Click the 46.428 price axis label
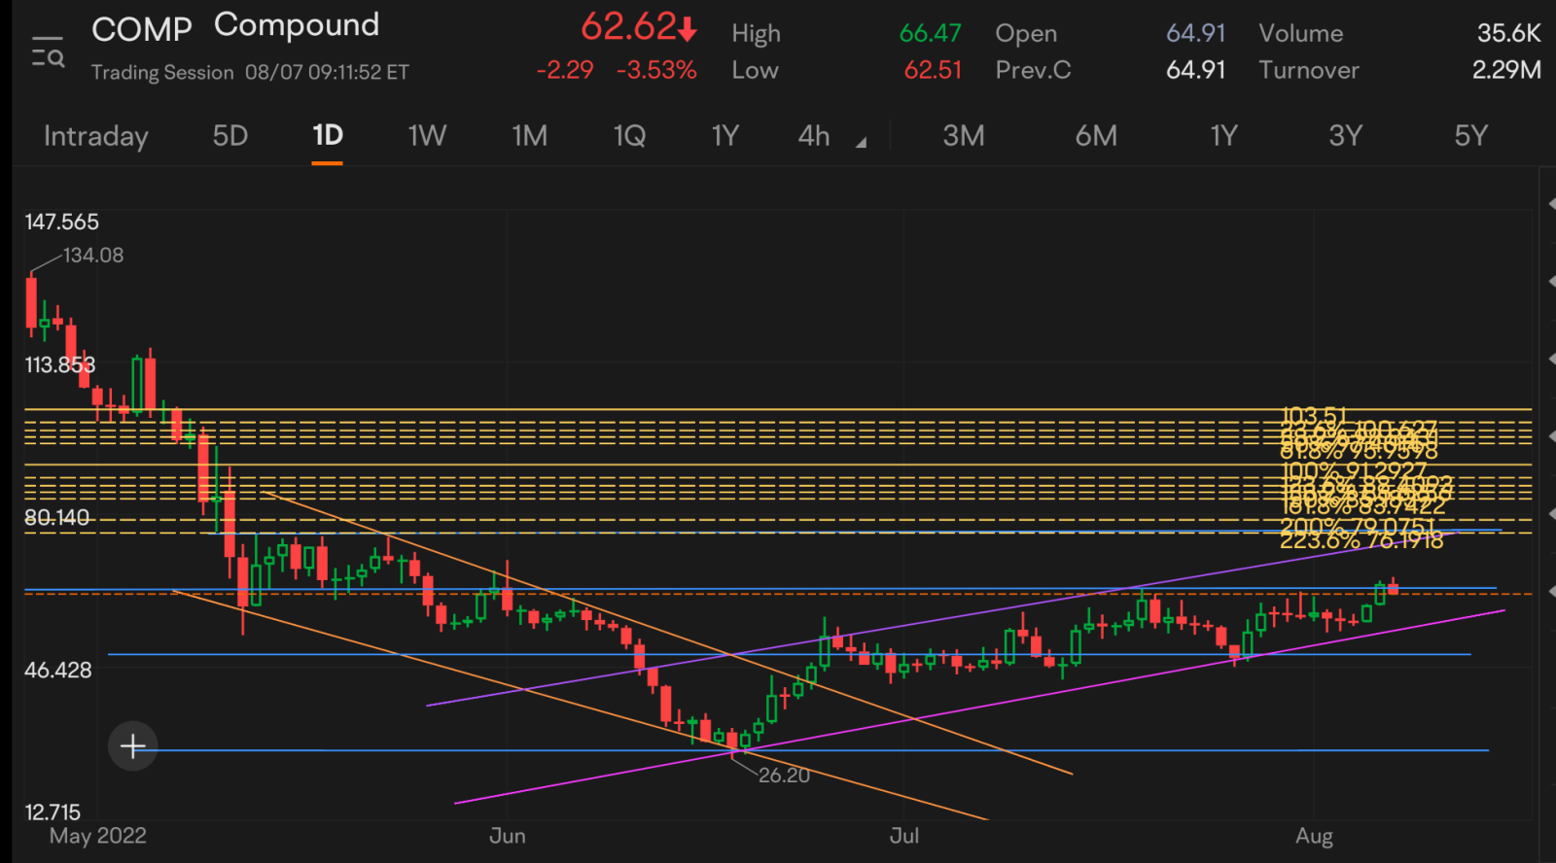This screenshot has height=863, width=1556. point(58,671)
